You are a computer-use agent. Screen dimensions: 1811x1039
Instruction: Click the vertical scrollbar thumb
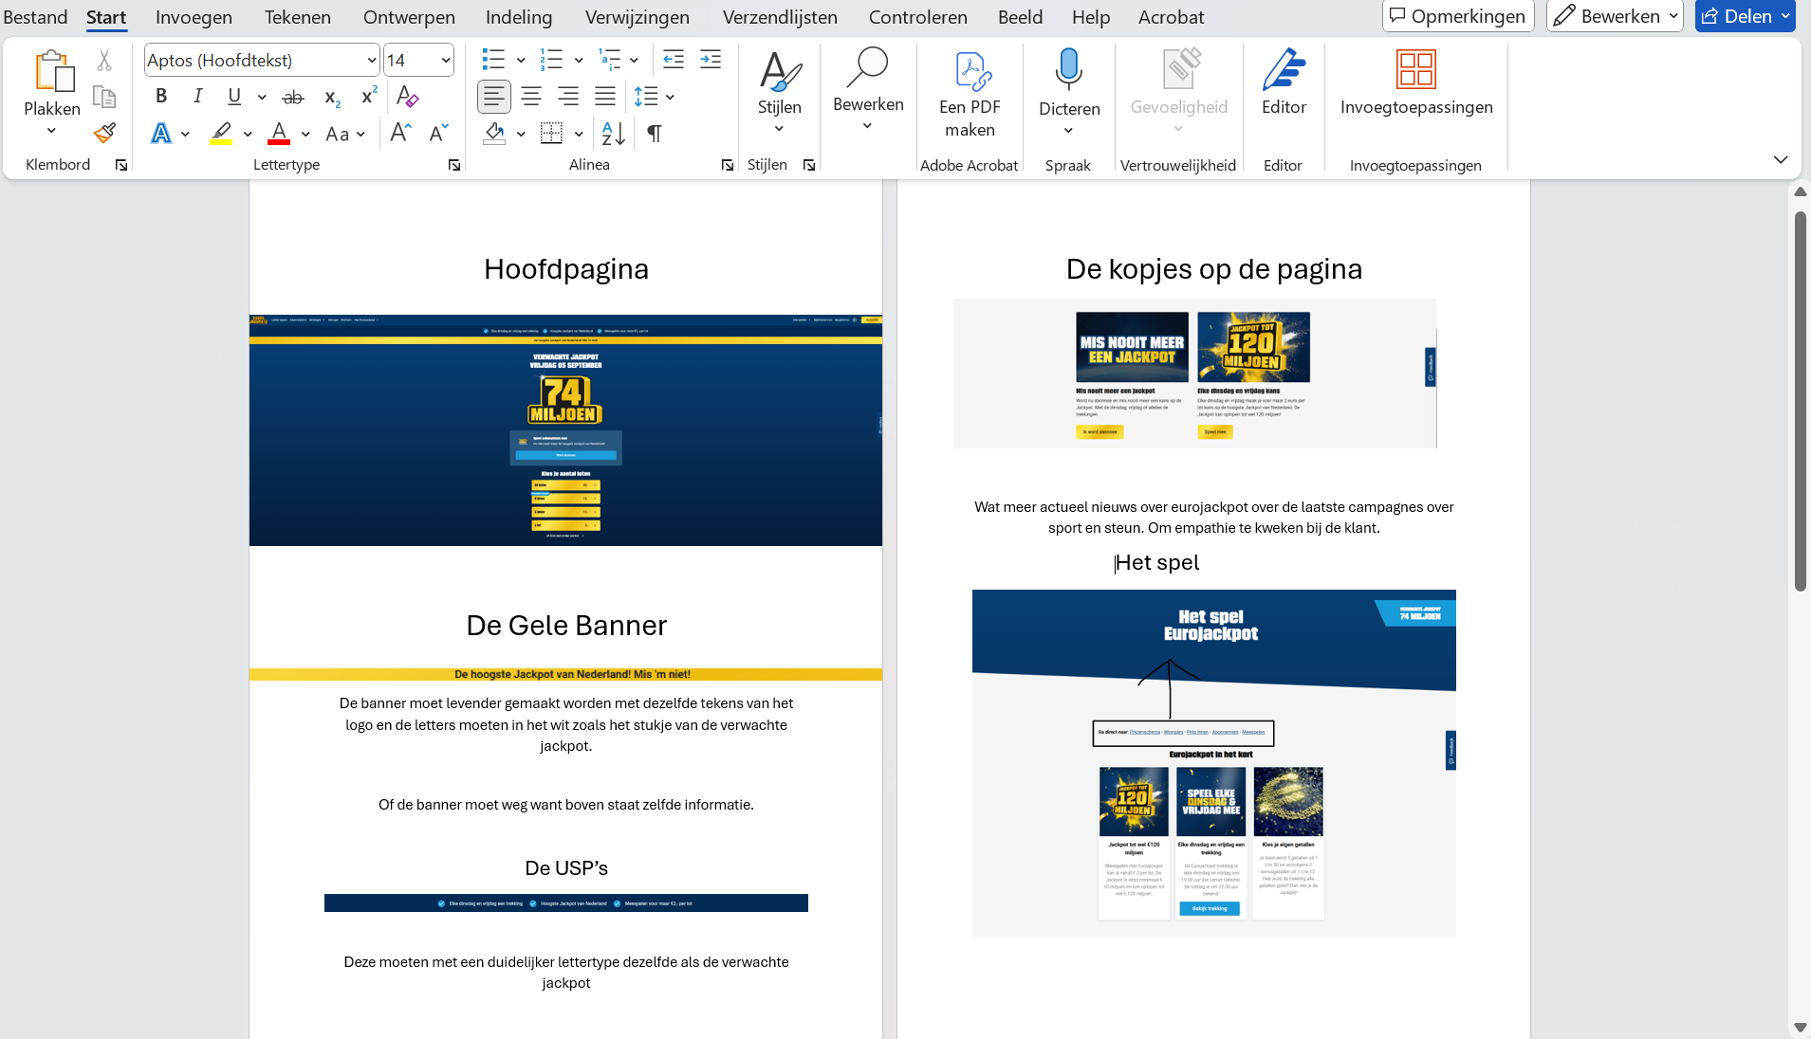1801,401
